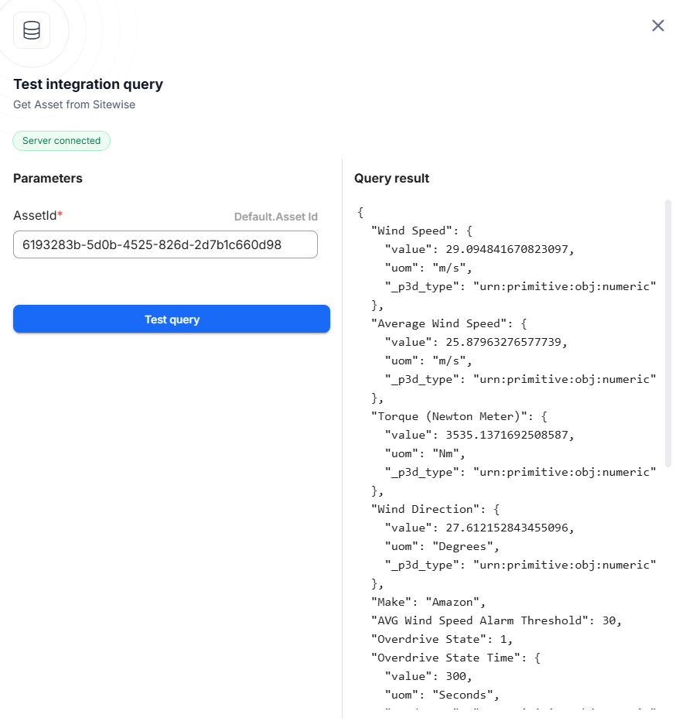Click the Test integration query title

coord(88,84)
